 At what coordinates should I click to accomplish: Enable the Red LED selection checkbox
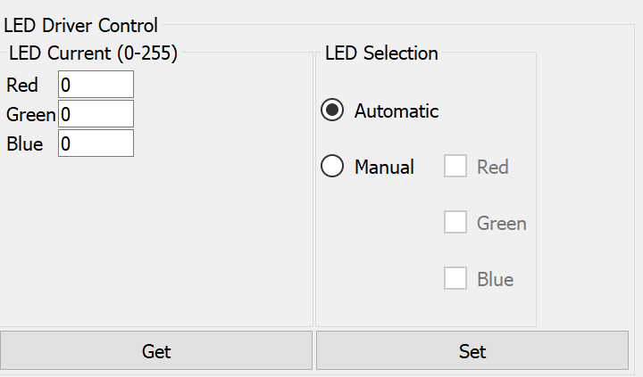[455, 167]
